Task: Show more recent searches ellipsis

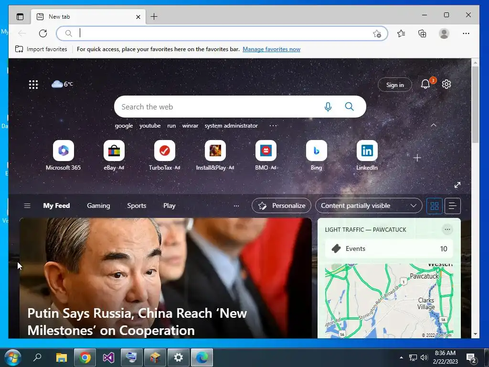Action: 273,126
